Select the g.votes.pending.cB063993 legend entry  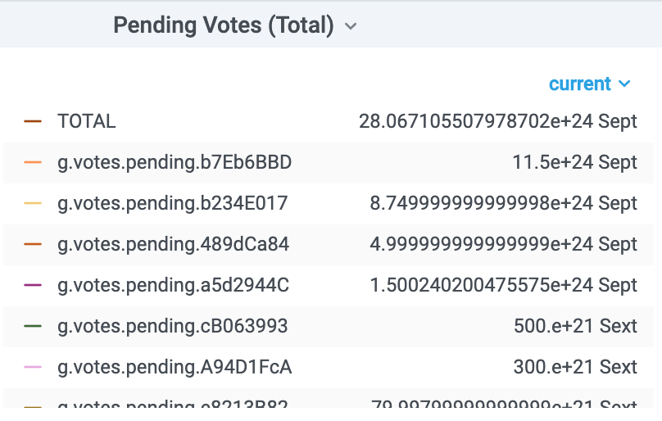[x=173, y=327]
